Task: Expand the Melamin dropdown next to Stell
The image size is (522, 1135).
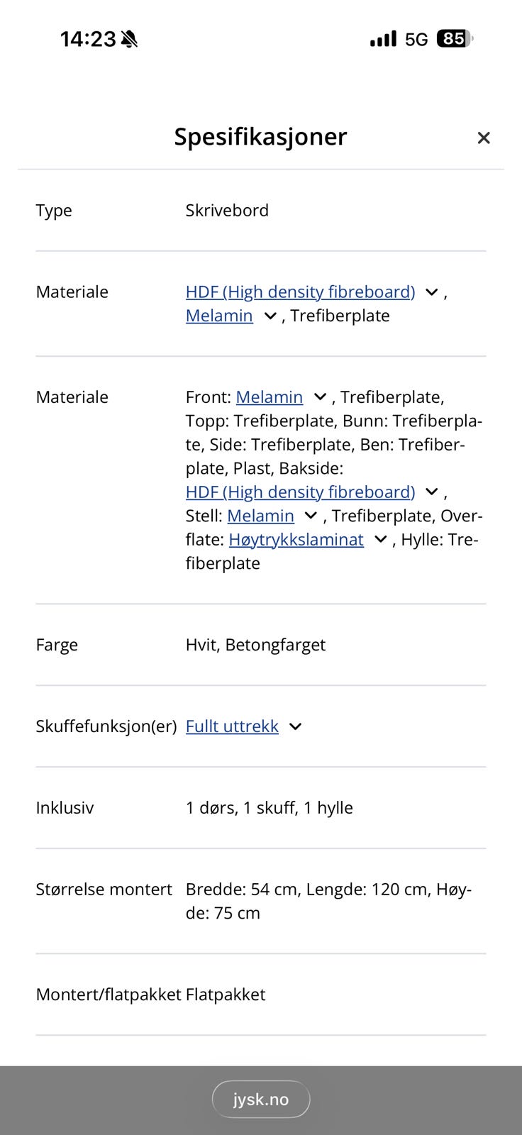Action: click(310, 516)
